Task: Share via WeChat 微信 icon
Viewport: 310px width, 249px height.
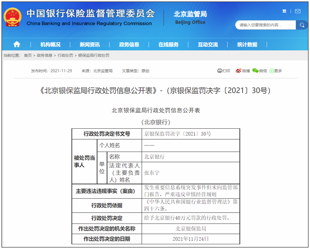Action: point(260,71)
